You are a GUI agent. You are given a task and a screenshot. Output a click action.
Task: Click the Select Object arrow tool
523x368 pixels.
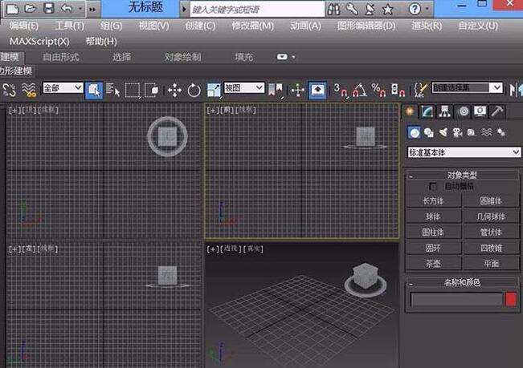[93, 90]
